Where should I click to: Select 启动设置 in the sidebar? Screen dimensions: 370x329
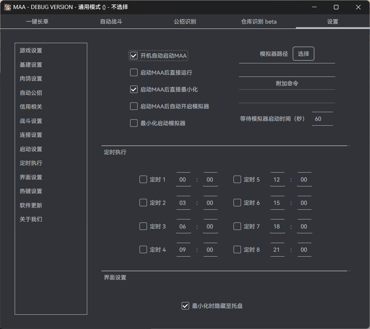tap(31, 149)
